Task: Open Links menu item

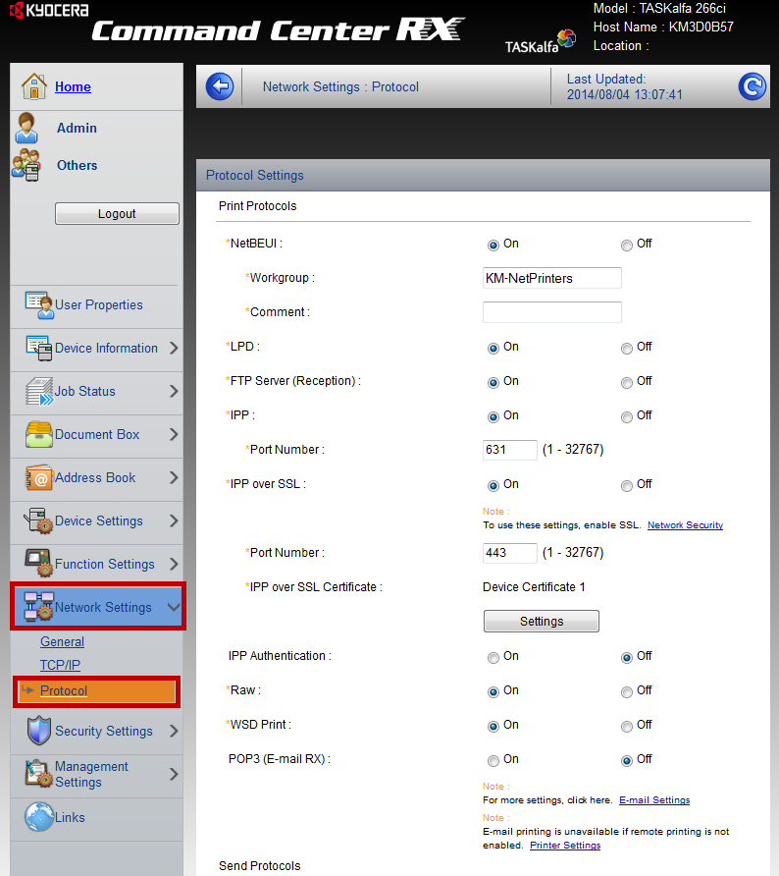Action: (70, 817)
